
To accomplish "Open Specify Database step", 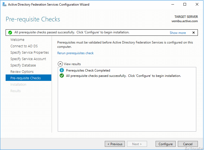I will coord(23,65).
